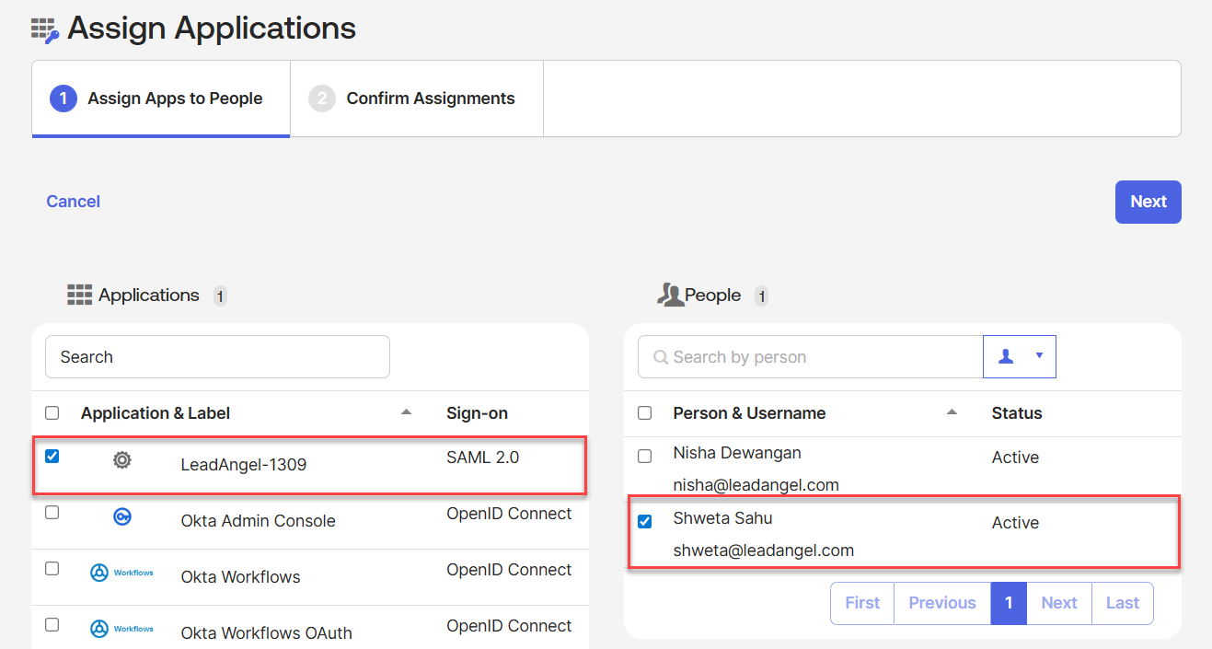
Task: Toggle select-all applications checkbox
Action: pos(52,413)
